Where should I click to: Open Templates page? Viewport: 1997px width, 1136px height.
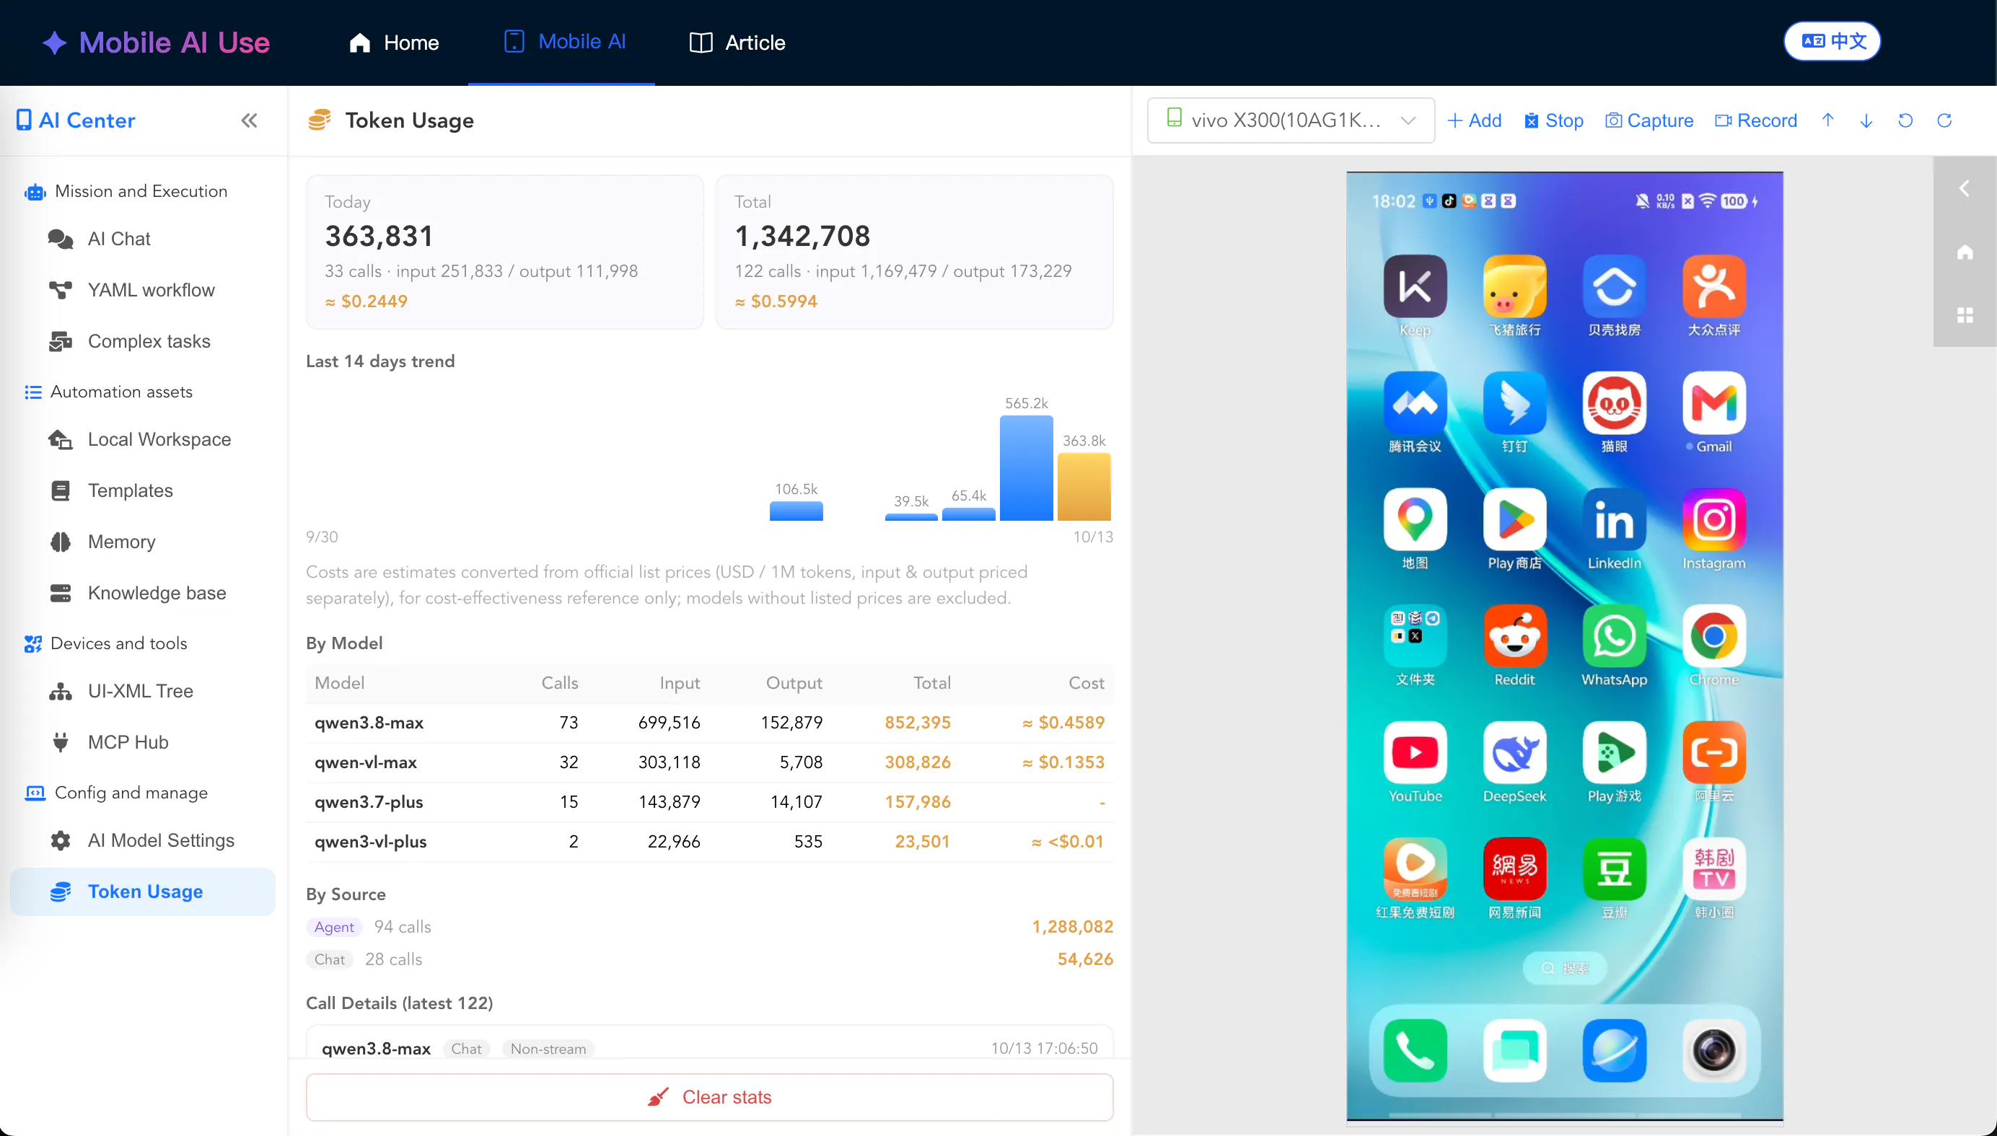[x=143, y=490]
